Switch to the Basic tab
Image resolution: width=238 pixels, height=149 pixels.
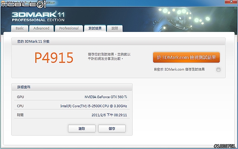20,28
